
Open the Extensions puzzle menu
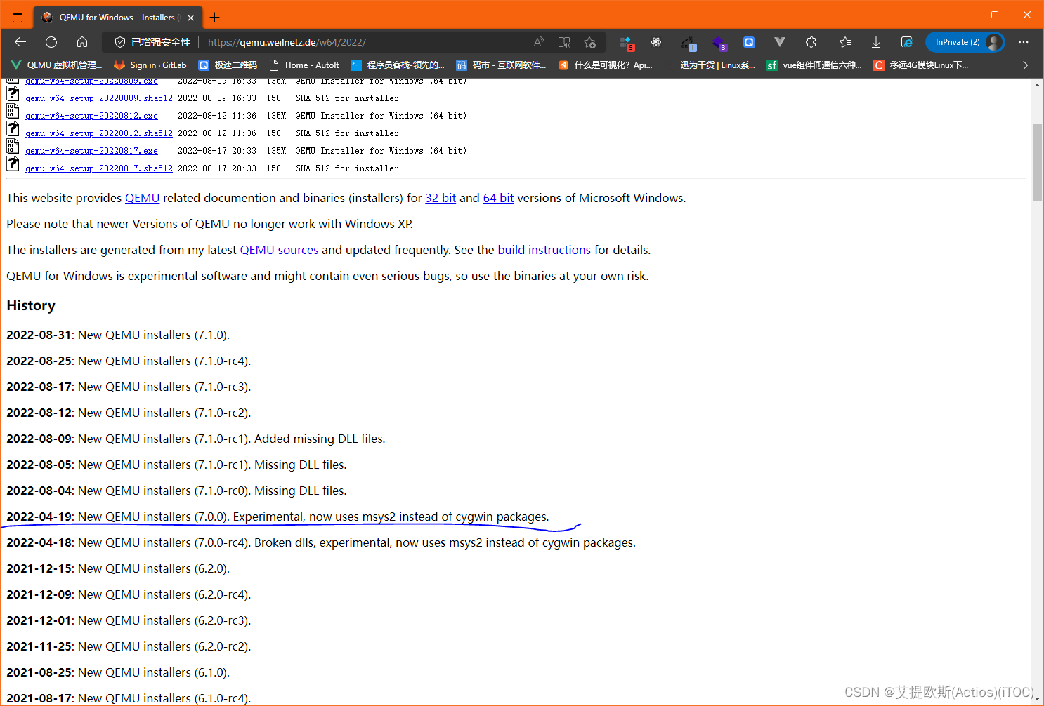tap(811, 42)
